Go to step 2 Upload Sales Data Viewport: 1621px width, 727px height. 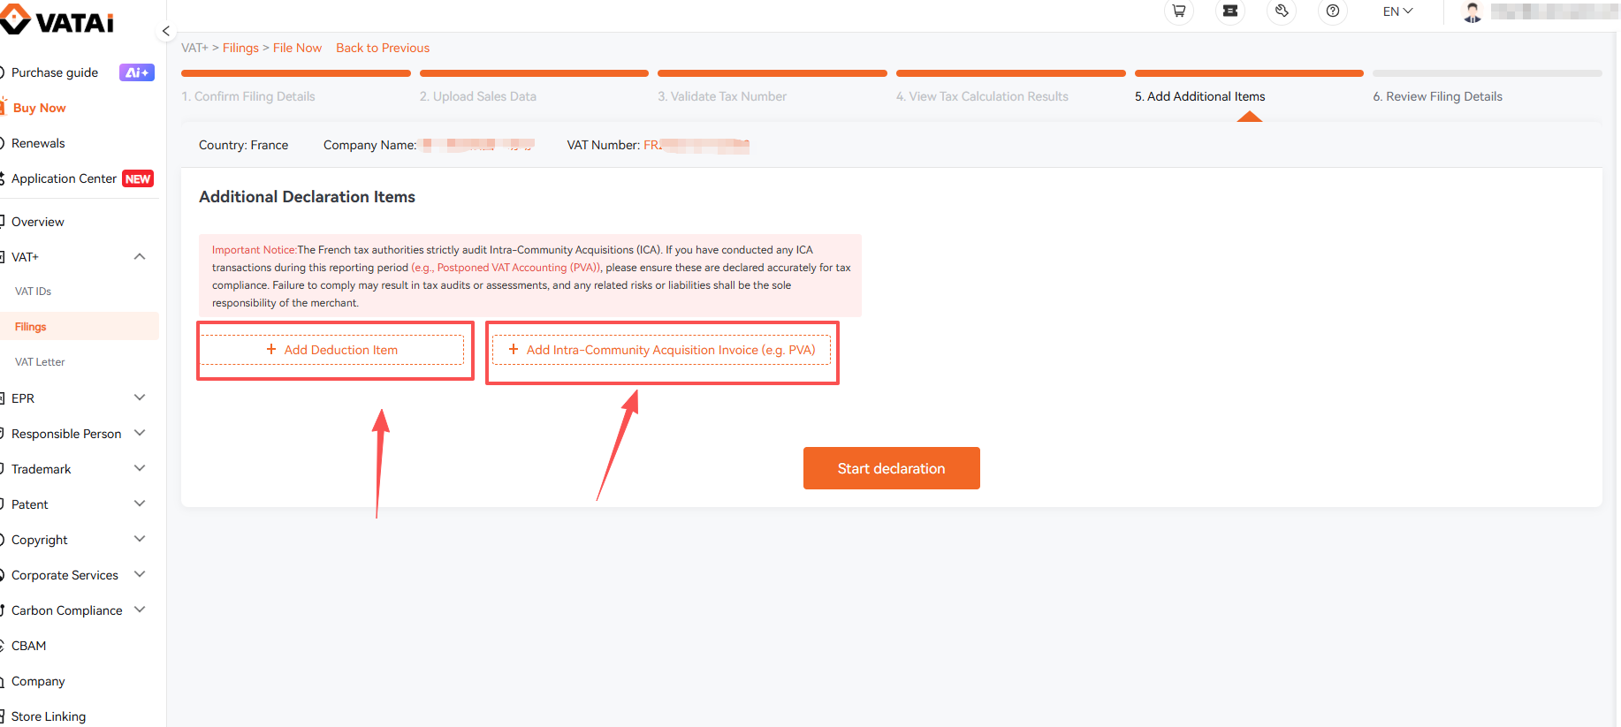478,96
